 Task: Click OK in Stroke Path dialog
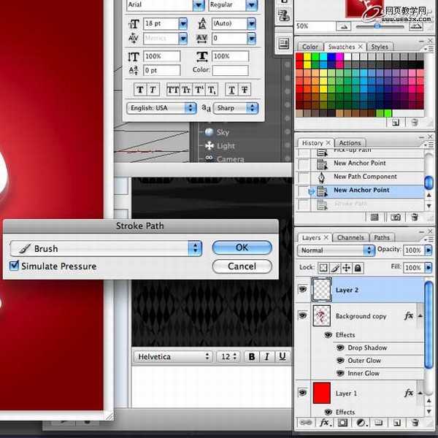(x=242, y=248)
